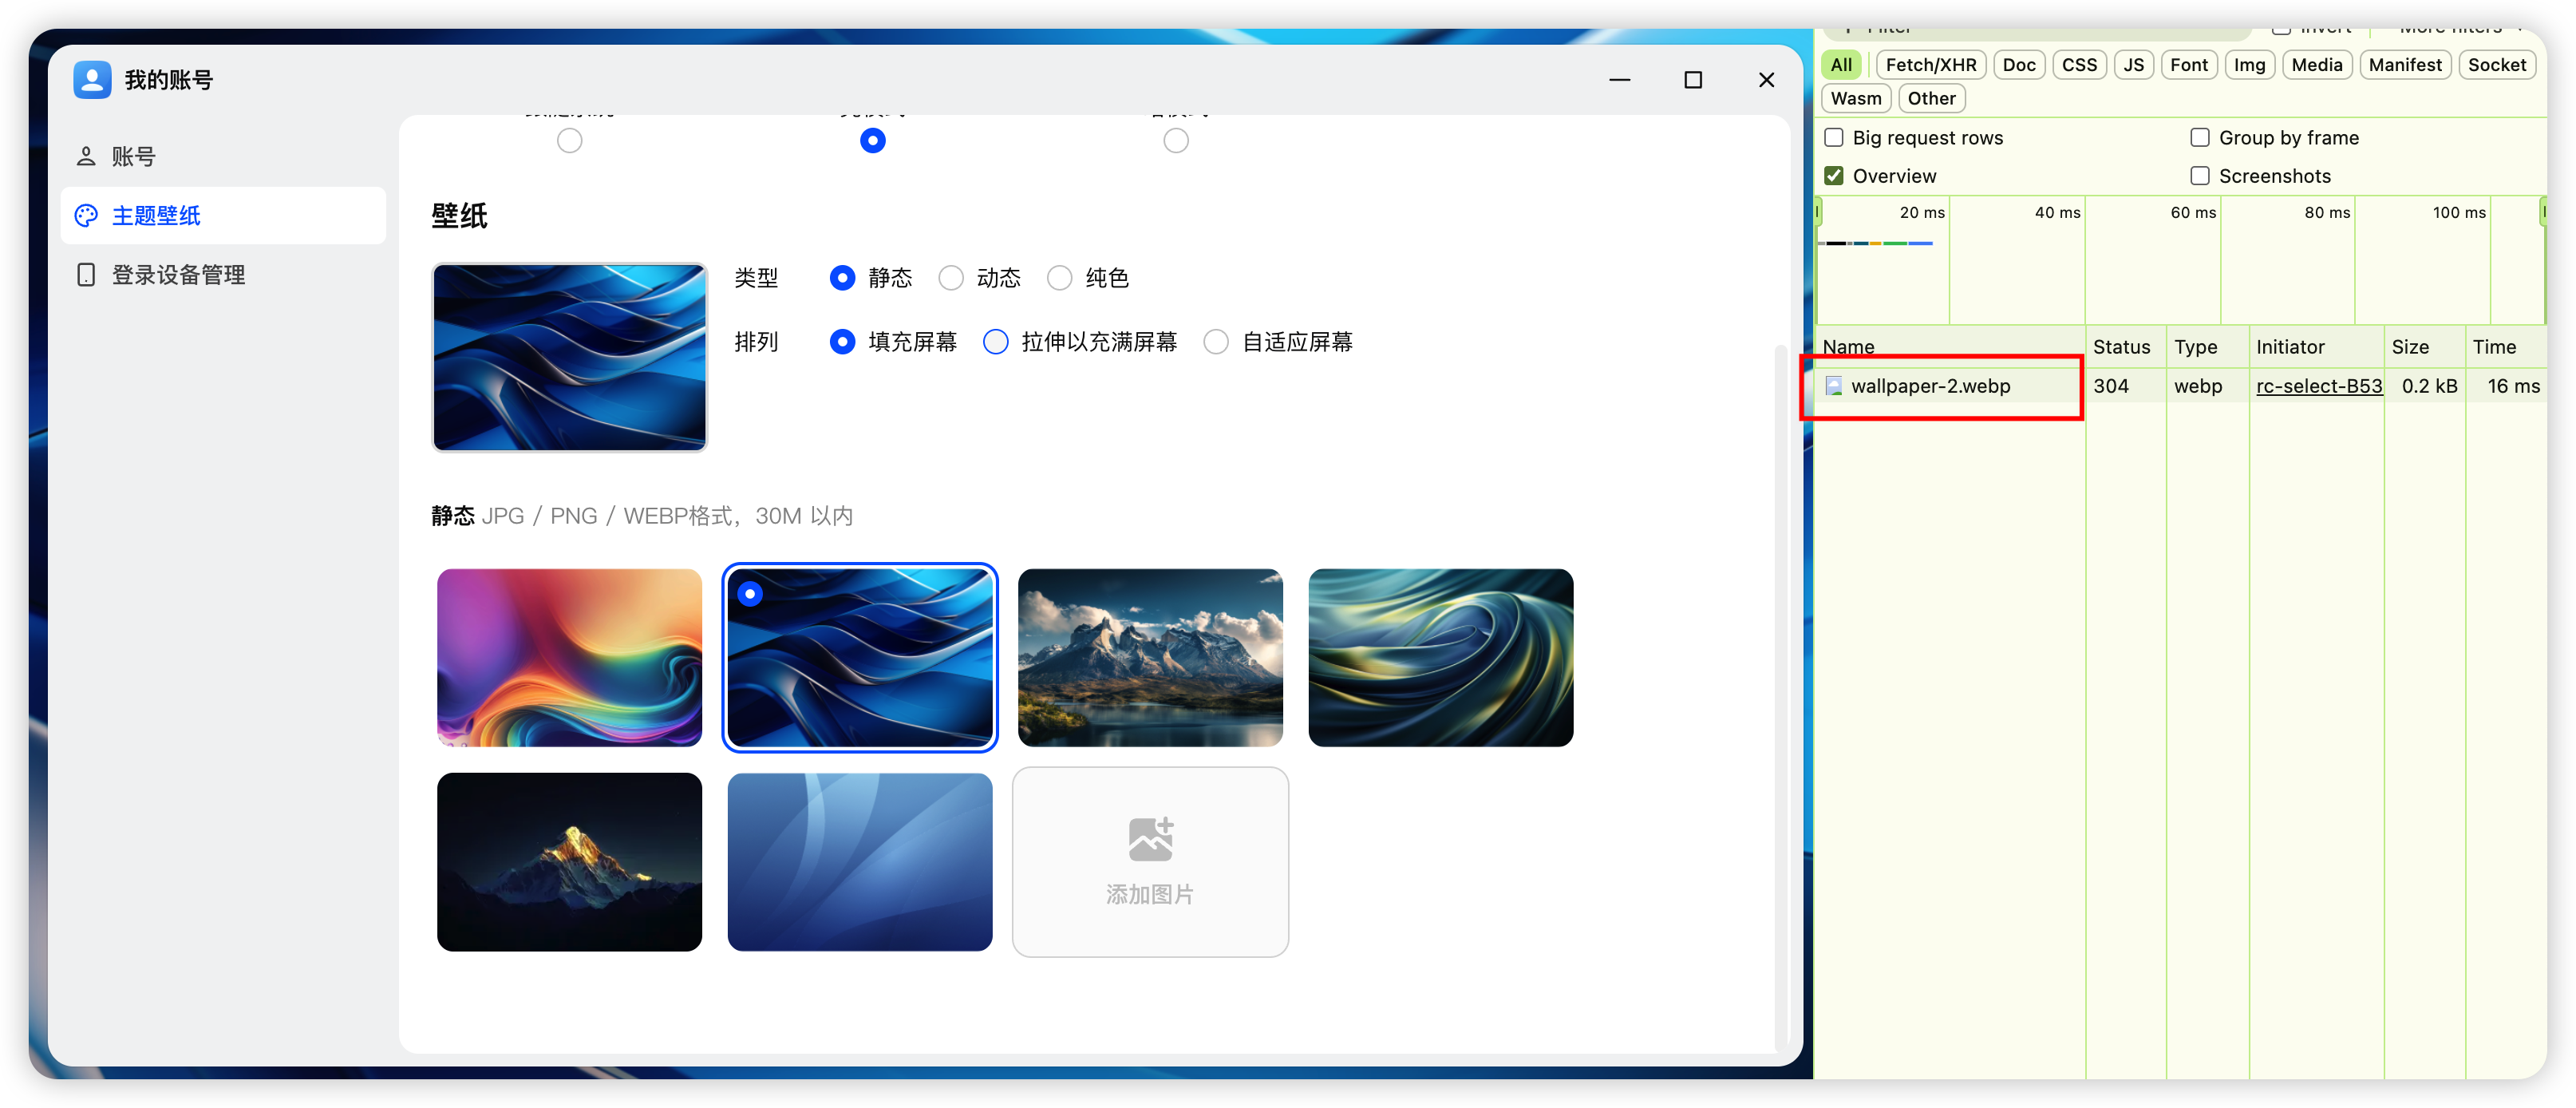Select the 主题壁纸 palette menu item
Image resolution: width=2576 pixels, height=1108 pixels.
pos(156,216)
